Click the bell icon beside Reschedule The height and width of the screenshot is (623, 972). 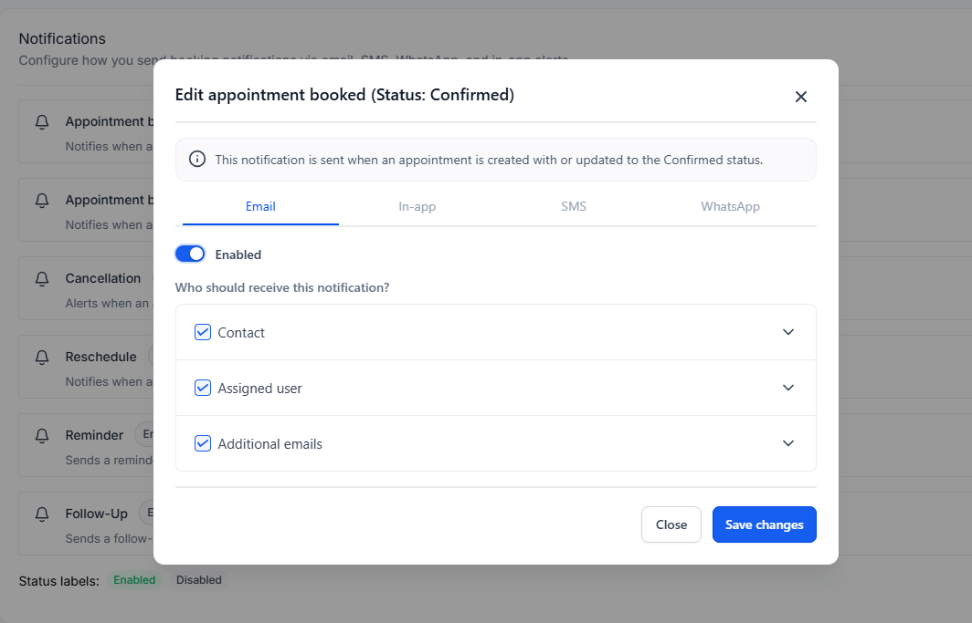click(41, 357)
